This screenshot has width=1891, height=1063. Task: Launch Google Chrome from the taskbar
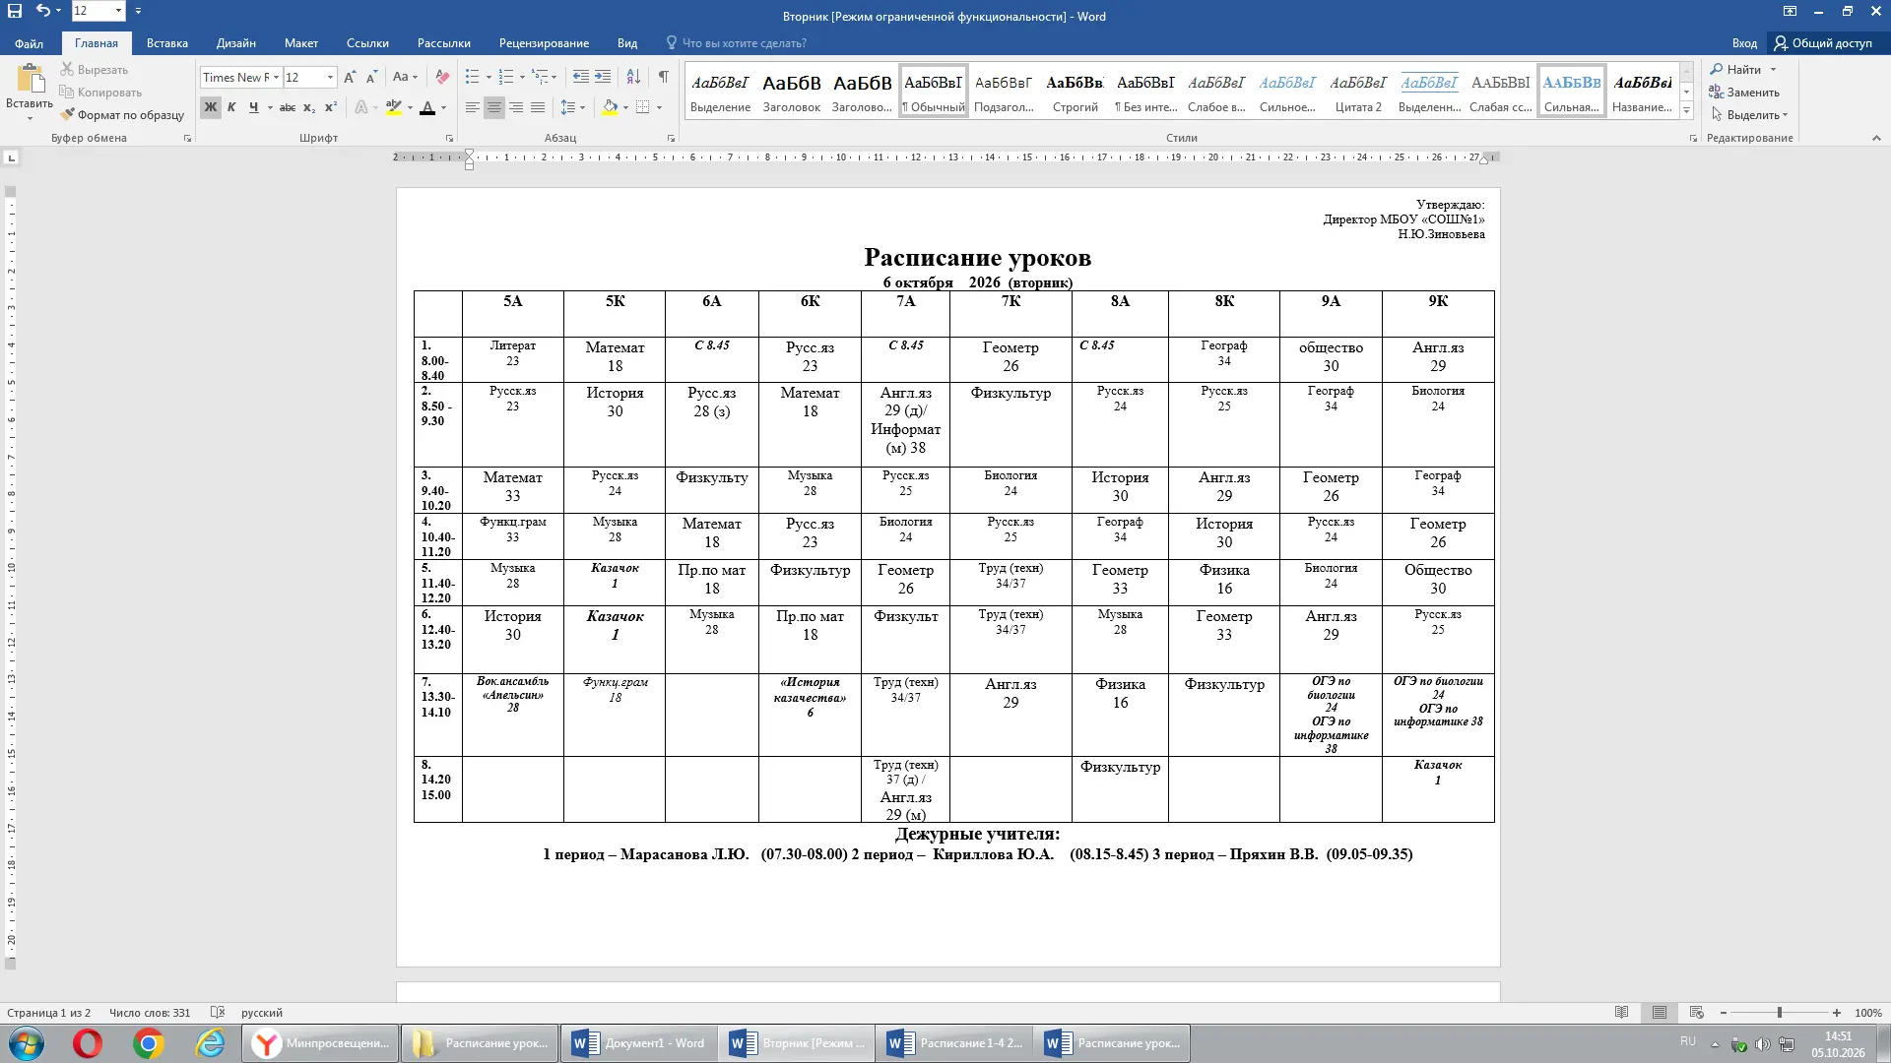pyautogui.click(x=149, y=1043)
